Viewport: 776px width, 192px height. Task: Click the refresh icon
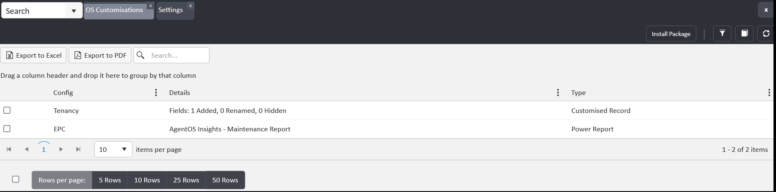(766, 34)
